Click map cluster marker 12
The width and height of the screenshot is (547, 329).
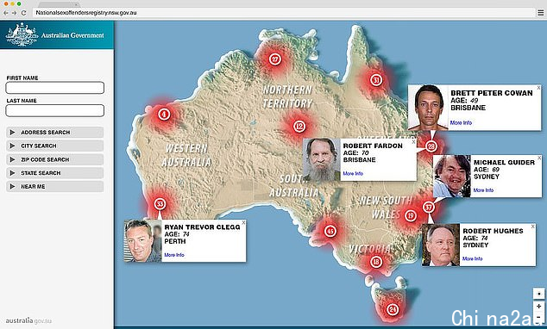pos(299,127)
